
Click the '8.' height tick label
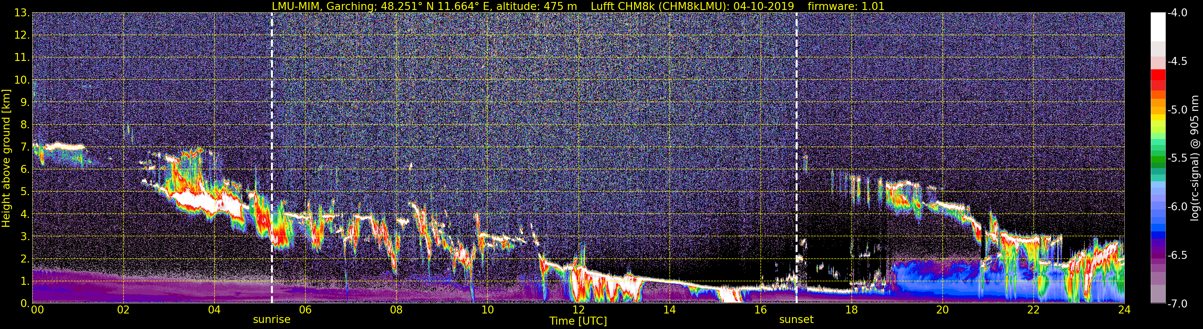(x=24, y=125)
